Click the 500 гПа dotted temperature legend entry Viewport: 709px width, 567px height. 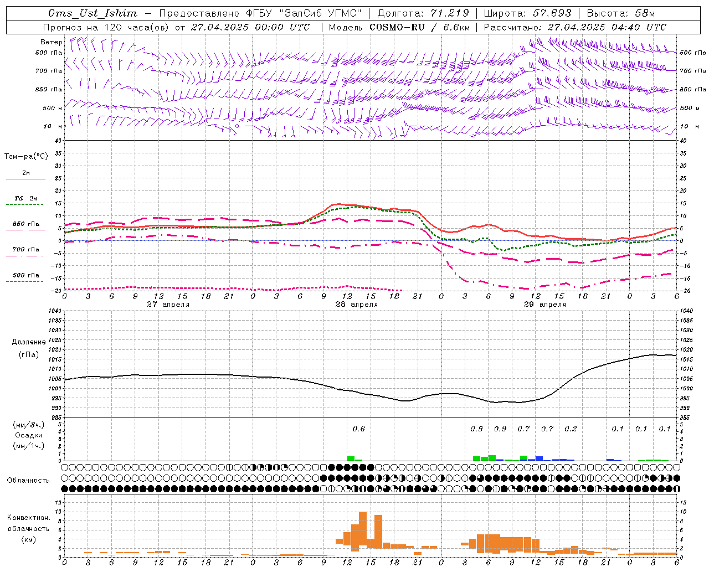tap(25, 276)
